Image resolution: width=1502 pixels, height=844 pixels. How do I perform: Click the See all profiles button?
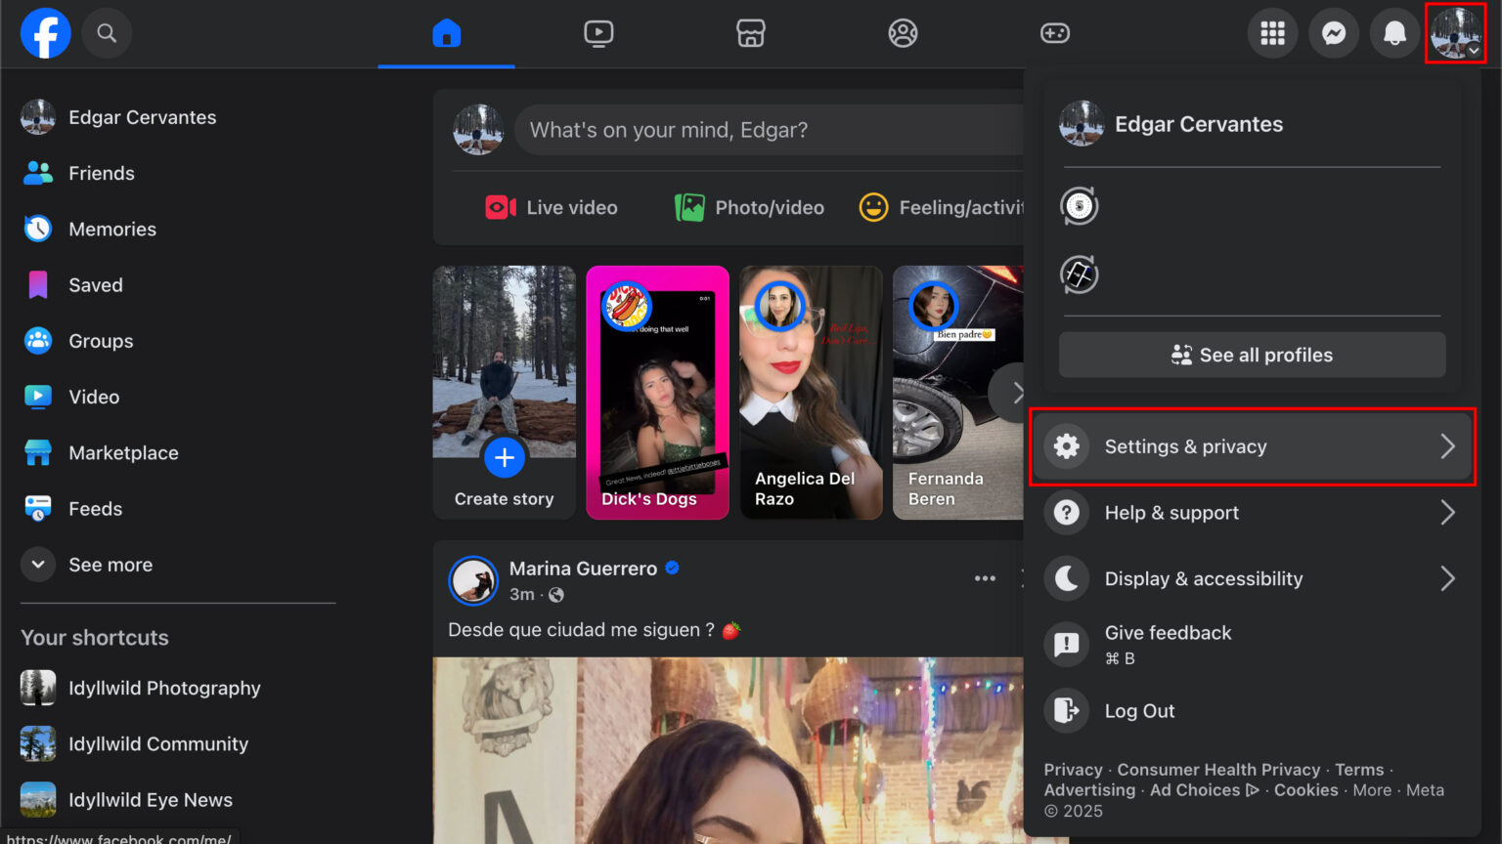1252,355
